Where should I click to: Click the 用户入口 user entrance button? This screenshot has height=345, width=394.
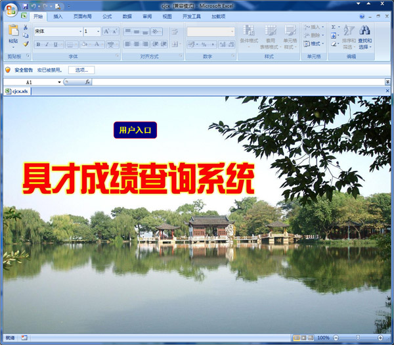pyautogui.click(x=135, y=130)
